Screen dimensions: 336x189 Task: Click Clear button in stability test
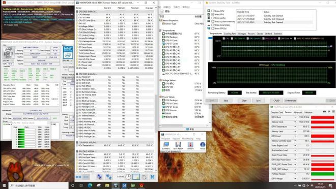pos(244,101)
